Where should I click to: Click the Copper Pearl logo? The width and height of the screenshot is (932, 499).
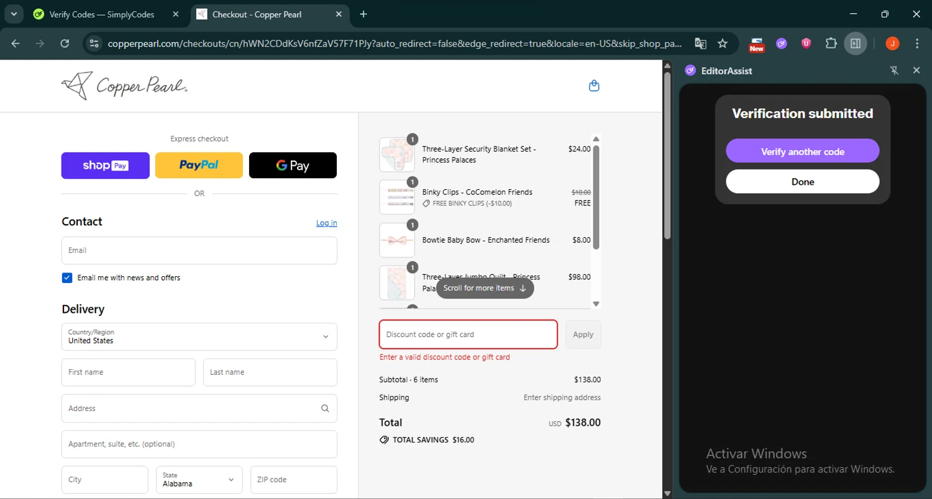pyautogui.click(x=124, y=86)
